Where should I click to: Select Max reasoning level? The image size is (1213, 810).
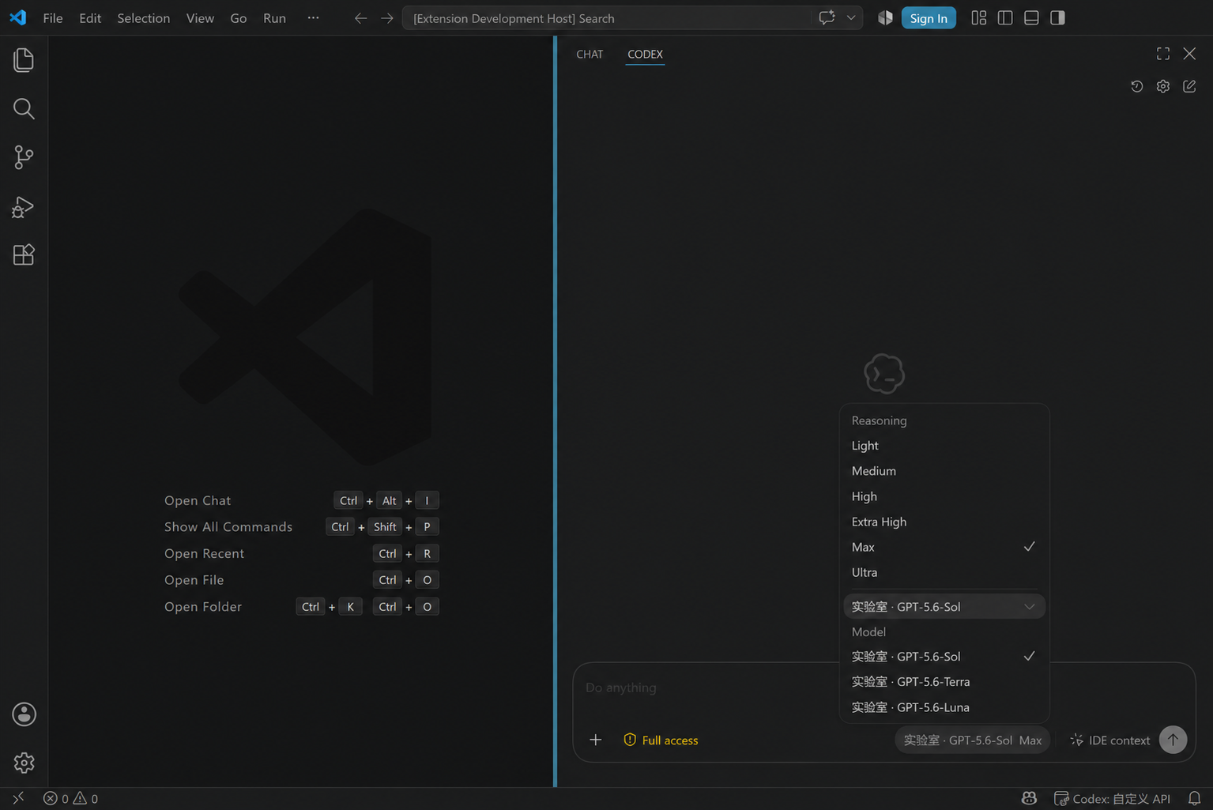tap(944, 547)
